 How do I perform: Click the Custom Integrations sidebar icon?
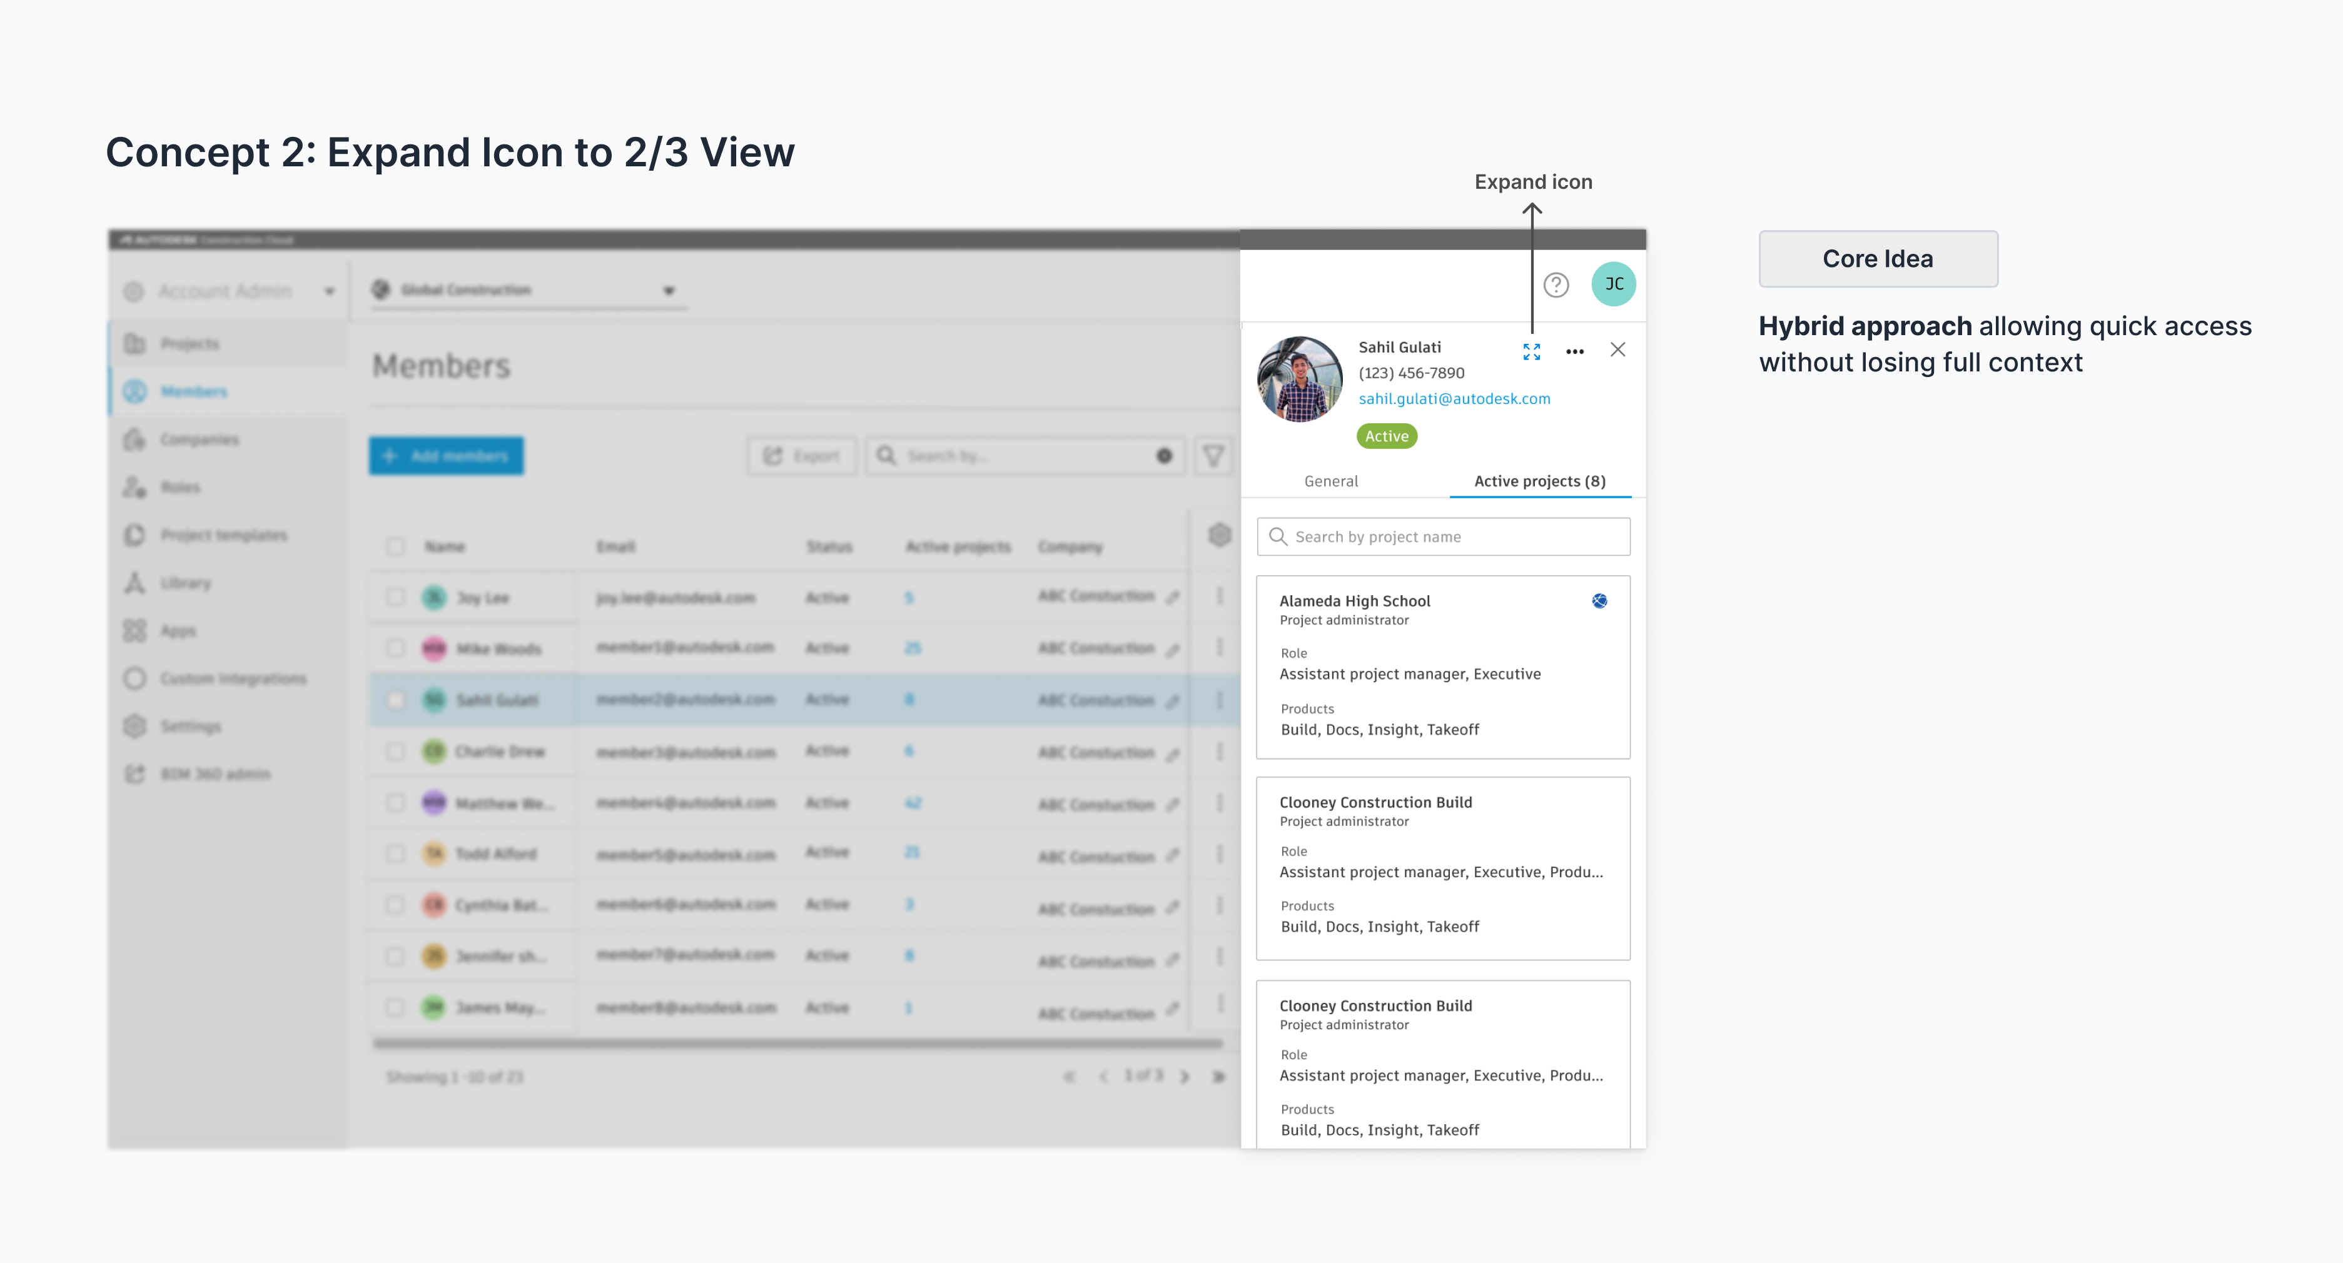[134, 678]
